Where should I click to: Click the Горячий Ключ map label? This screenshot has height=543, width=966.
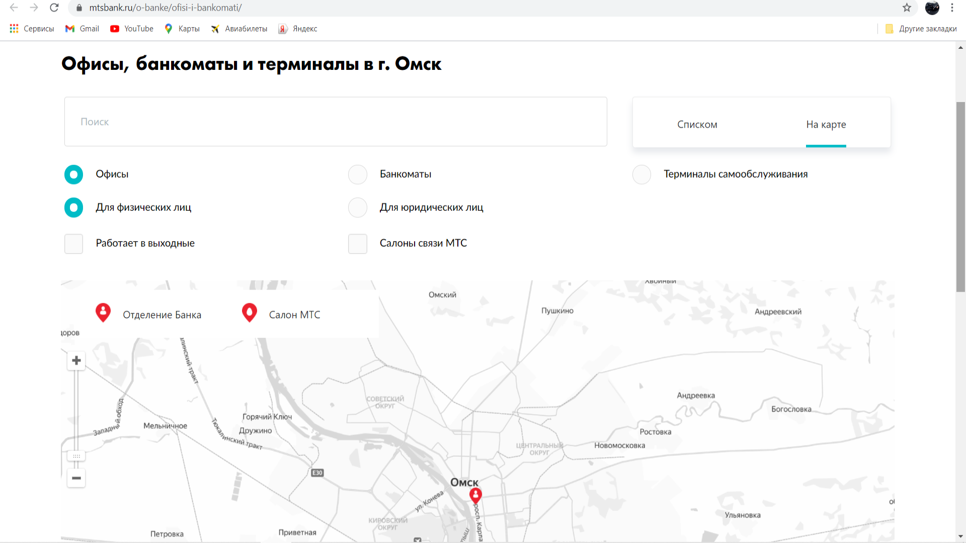pos(267,417)
